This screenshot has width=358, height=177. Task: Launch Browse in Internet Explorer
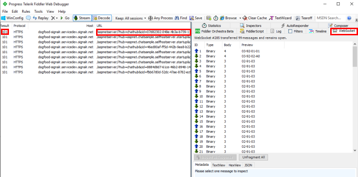click(228, 18)
